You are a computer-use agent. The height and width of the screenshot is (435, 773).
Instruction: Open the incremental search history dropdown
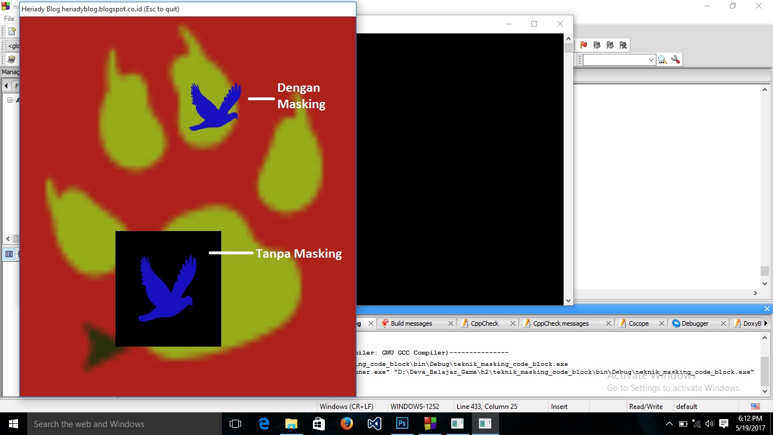pos(651,59)
